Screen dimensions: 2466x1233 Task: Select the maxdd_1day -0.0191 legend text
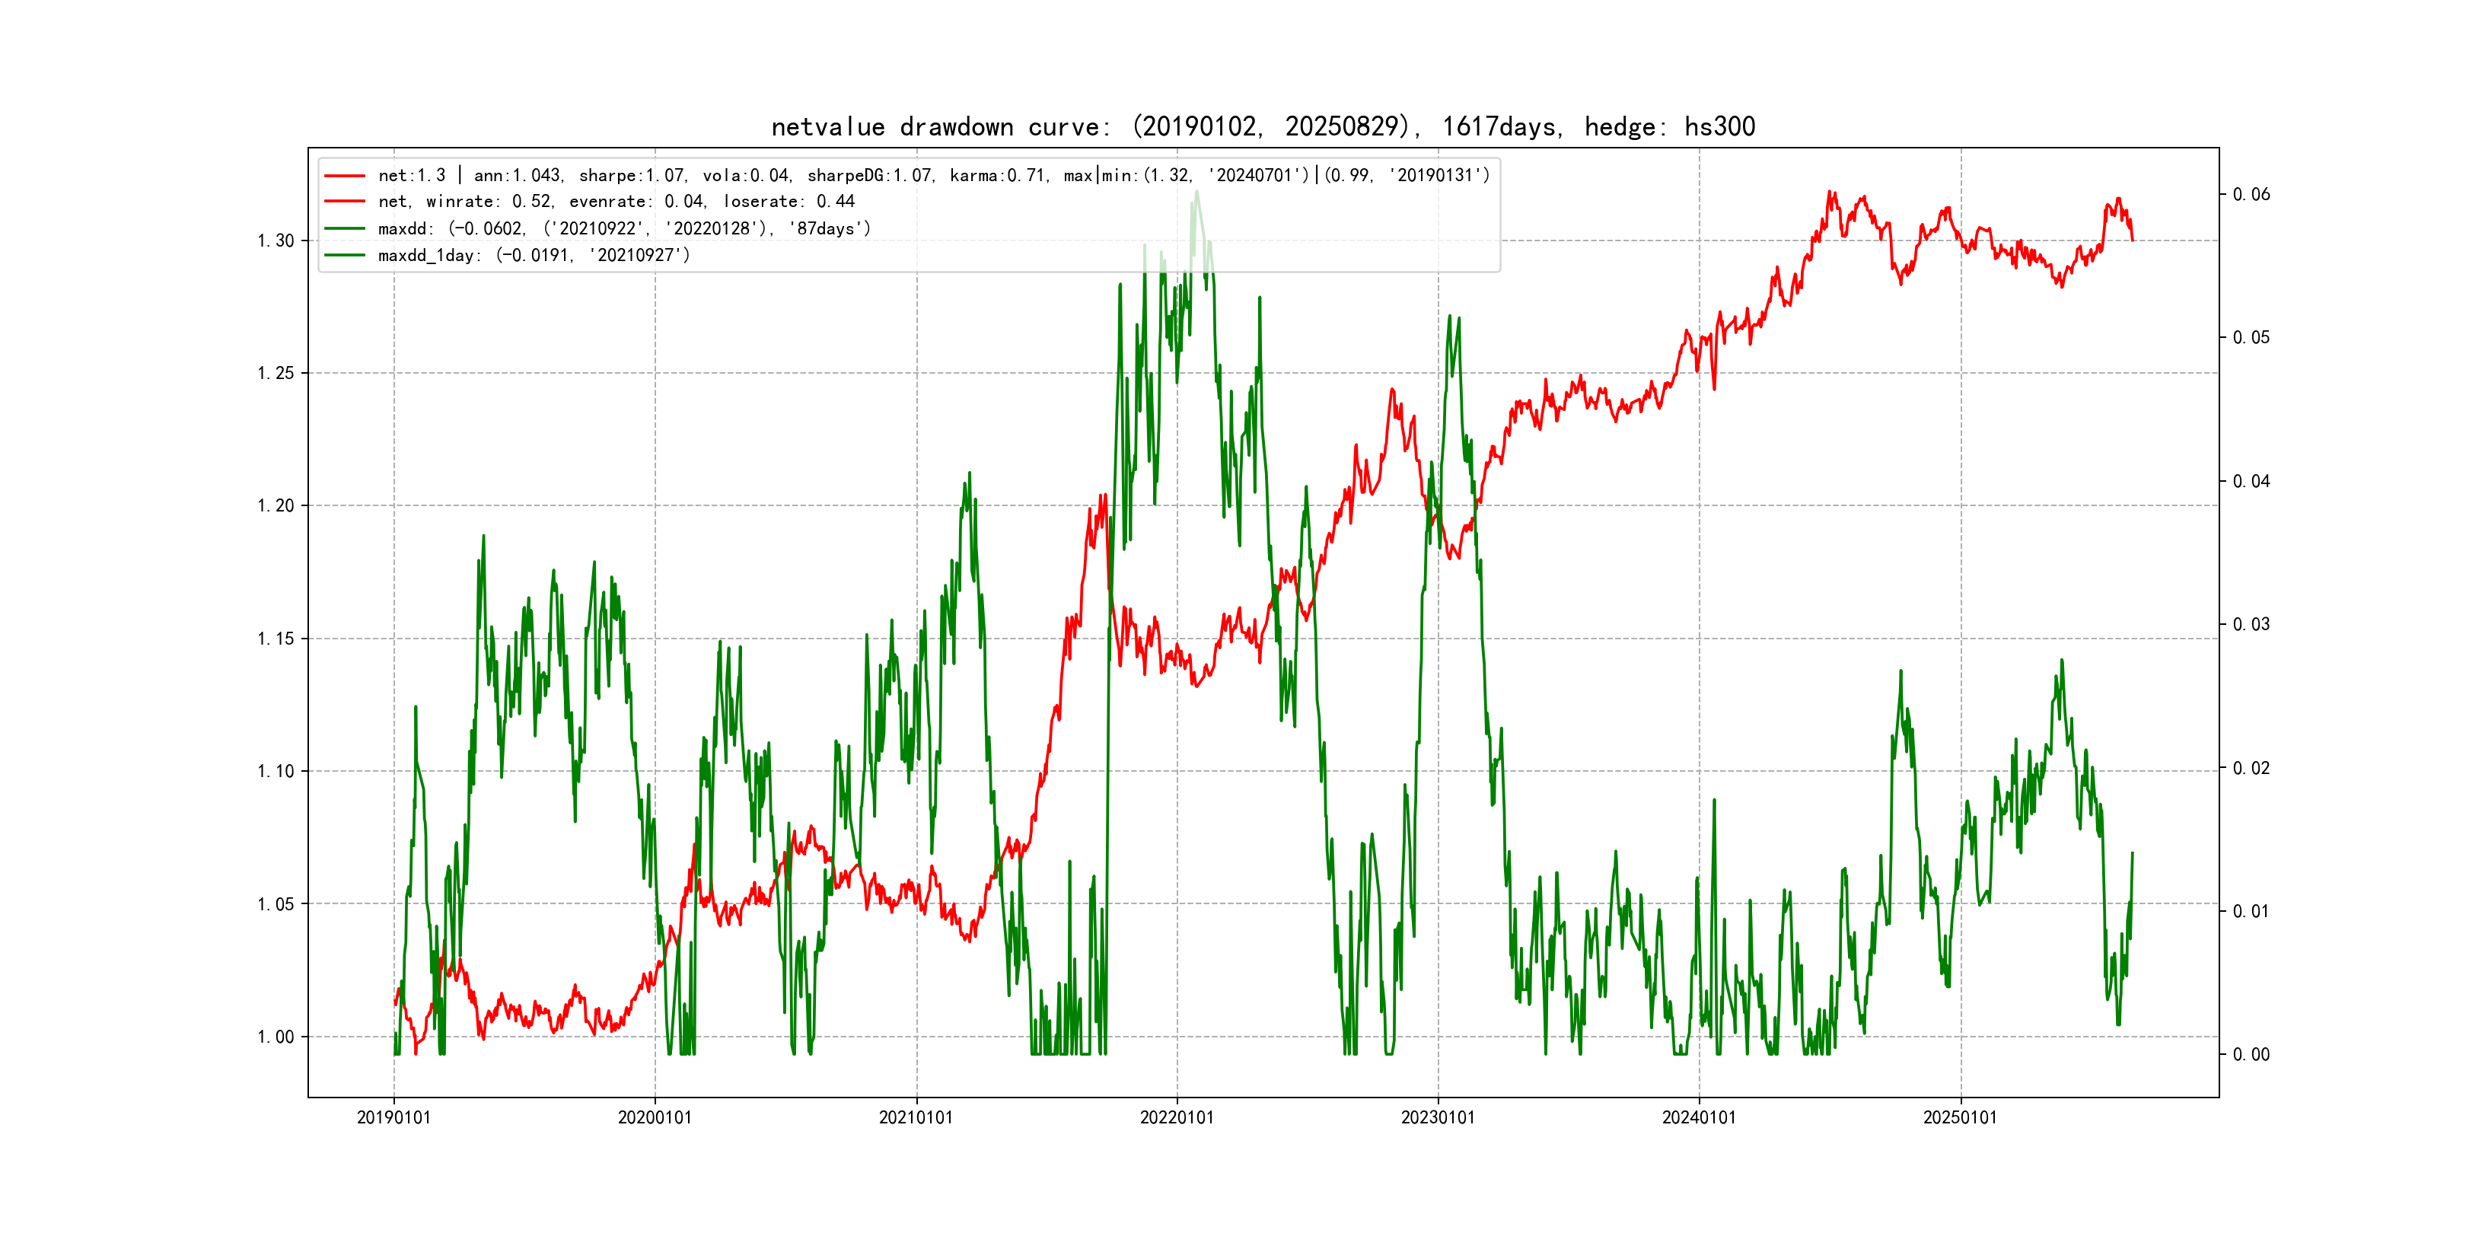tap(534, 256)
